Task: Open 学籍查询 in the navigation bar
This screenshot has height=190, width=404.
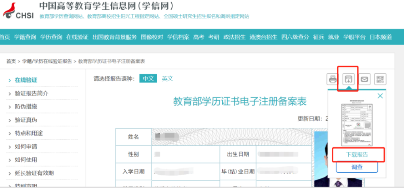Action: (25, 37)
